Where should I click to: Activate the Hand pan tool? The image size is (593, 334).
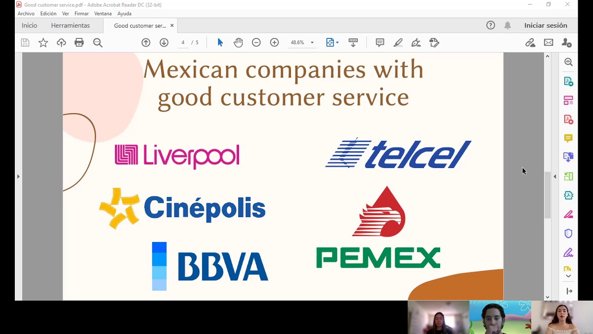[238, 43]
